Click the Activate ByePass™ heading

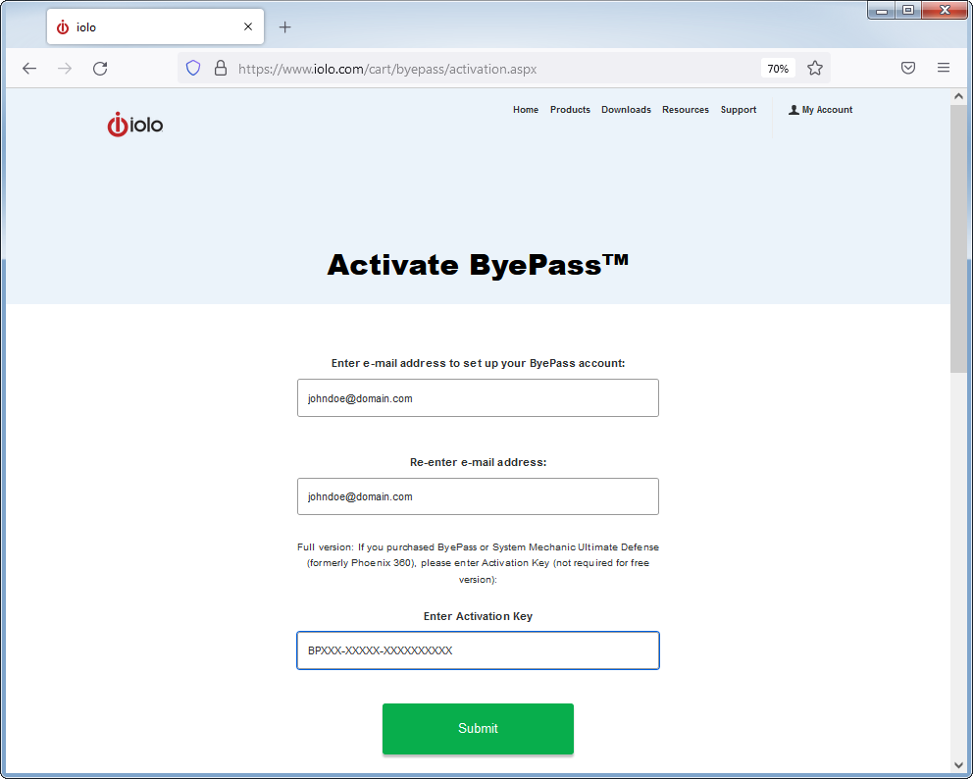[478, 265]
